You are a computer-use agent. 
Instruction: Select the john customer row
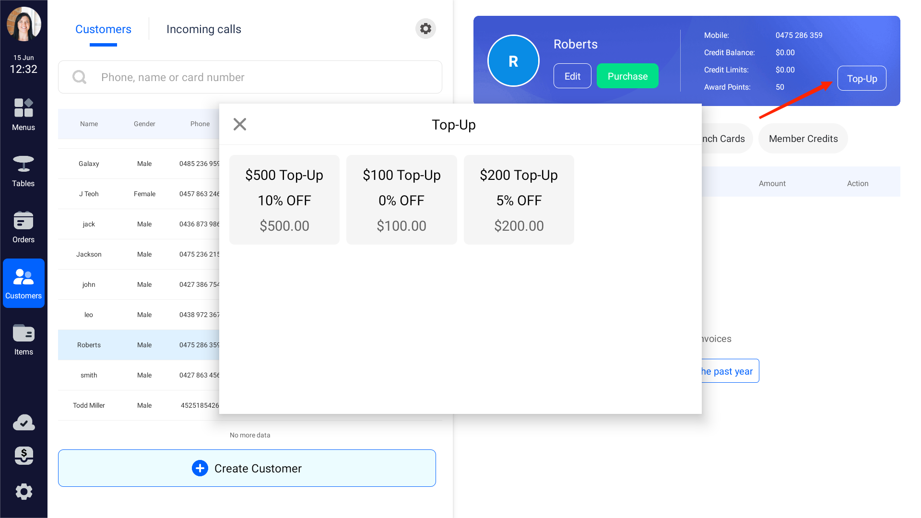[139, 284]
